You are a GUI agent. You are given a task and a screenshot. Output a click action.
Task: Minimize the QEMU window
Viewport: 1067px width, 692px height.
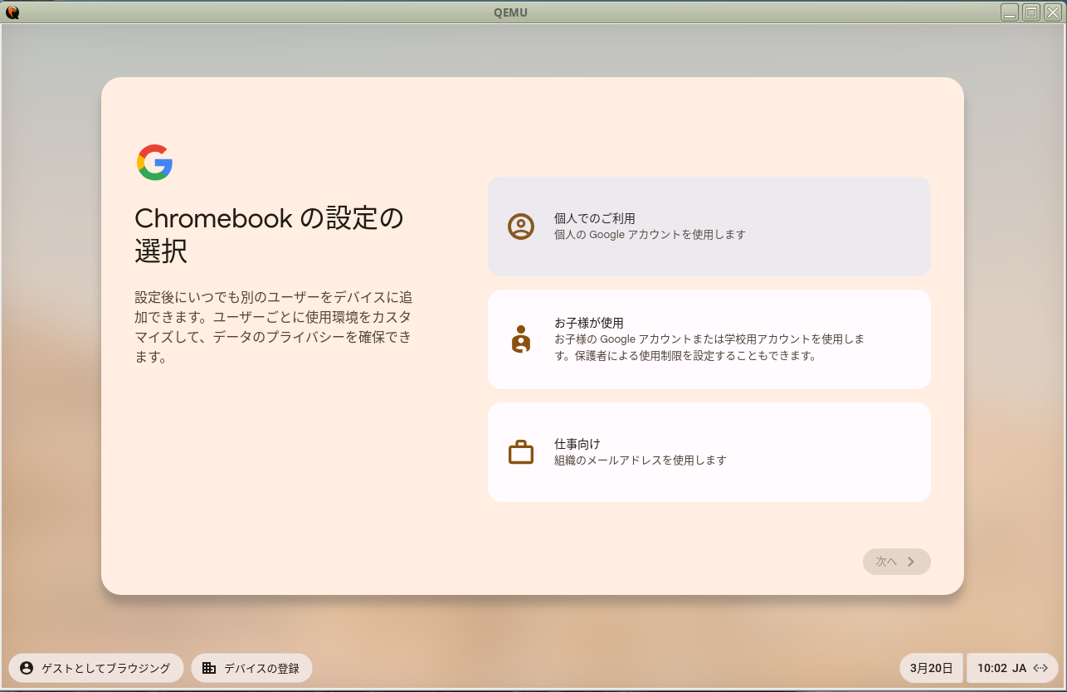pyautogui.click(x=1009, y=12)
